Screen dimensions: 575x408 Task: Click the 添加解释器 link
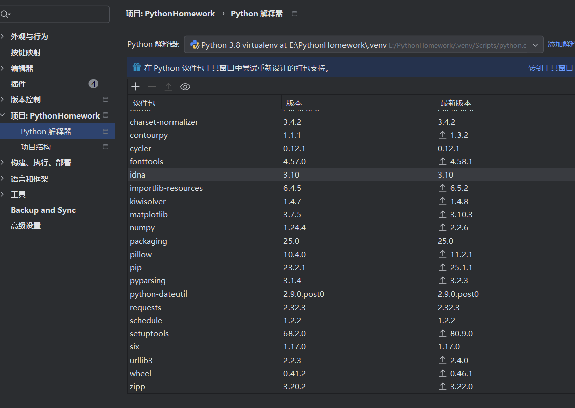(x=561, y=44)
